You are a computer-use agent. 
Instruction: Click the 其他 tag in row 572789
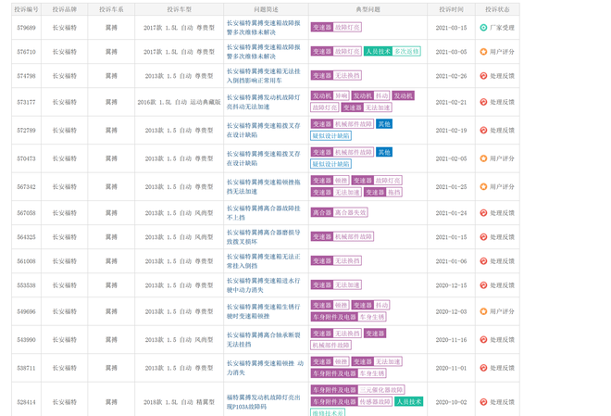click(x=384, y=124)
